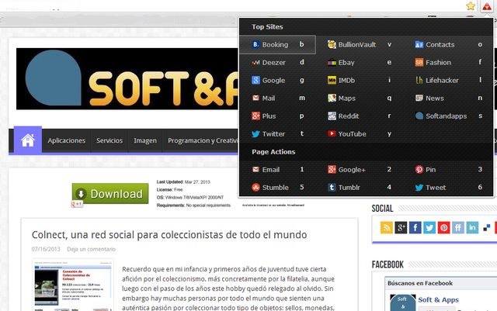
Task: Click the red triangle extension icon
Action: (x=487, y=6)
